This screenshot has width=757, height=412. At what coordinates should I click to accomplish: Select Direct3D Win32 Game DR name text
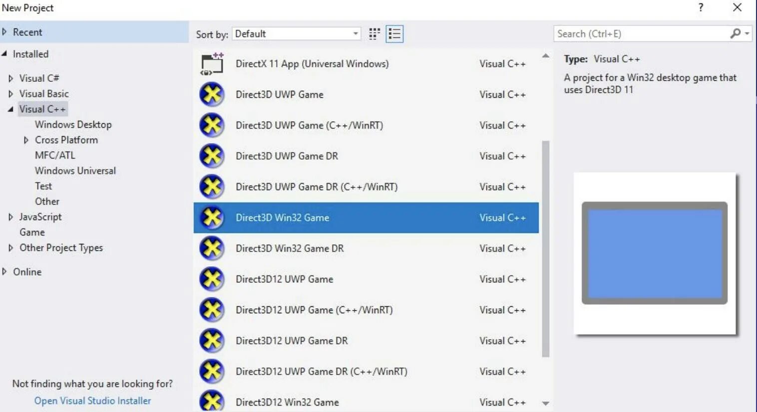290,248
